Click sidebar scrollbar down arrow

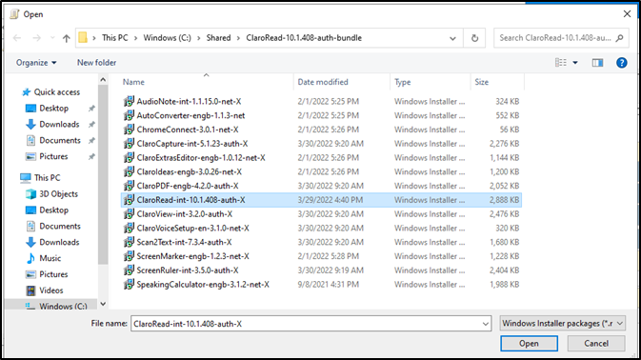(x=103, y=304)
